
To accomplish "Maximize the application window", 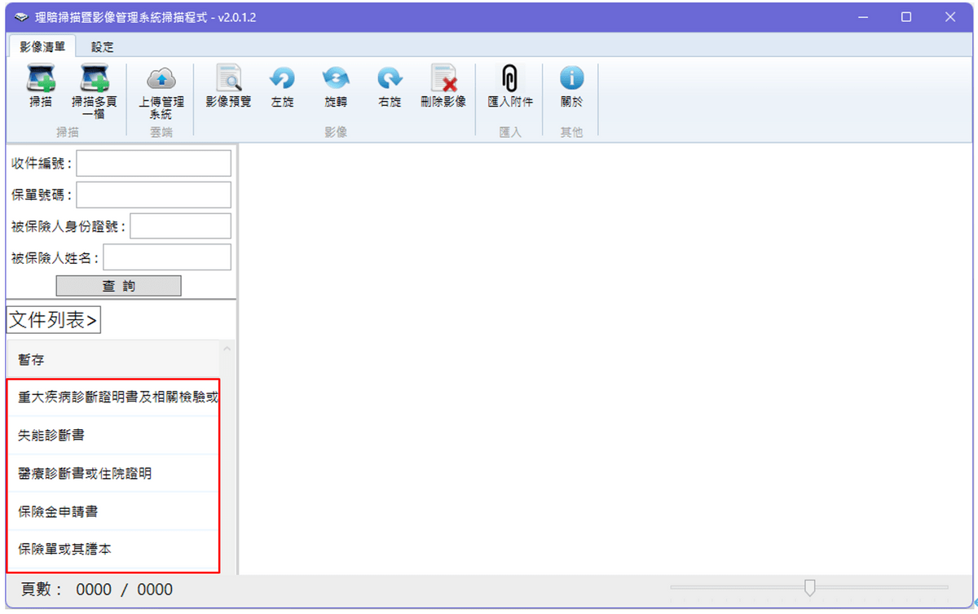I will click(x=906, y=17).
